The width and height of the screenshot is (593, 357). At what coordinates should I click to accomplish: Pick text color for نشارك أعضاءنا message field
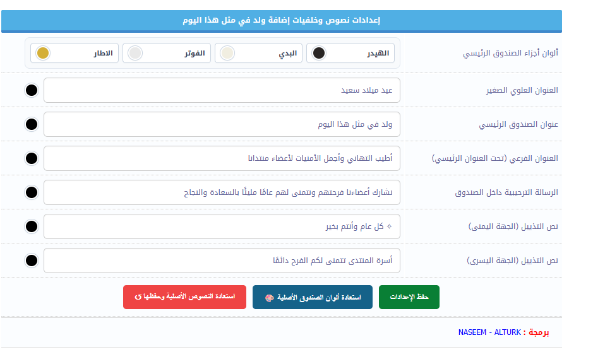coord(32,192)
